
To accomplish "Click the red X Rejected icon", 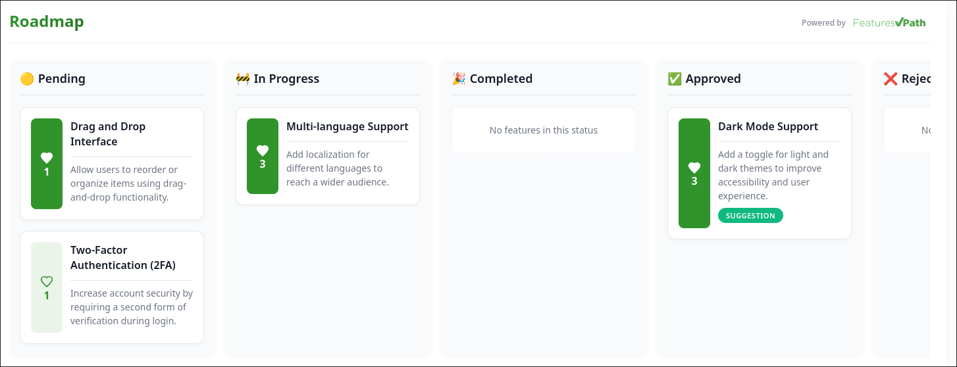I will point(891,79).
